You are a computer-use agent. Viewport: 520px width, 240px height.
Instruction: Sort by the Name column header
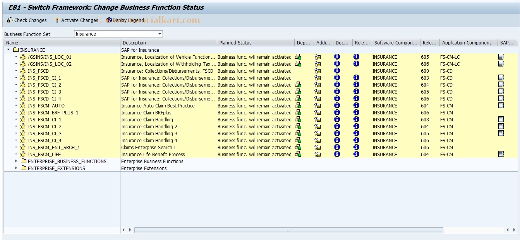coord(62,43)
